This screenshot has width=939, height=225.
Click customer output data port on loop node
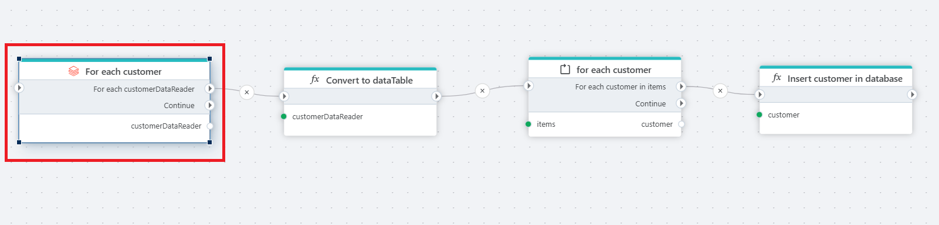681,124
